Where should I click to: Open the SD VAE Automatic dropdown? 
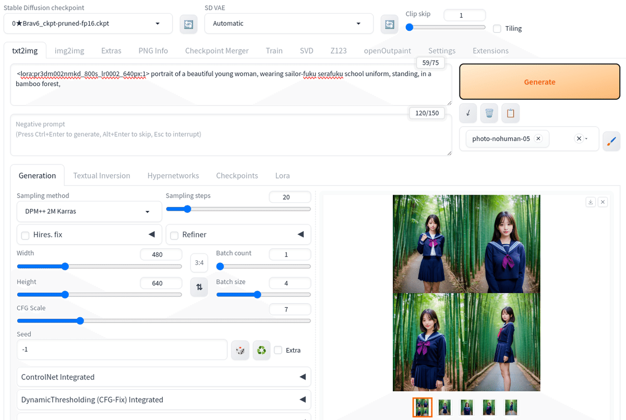tap(288, 23)
